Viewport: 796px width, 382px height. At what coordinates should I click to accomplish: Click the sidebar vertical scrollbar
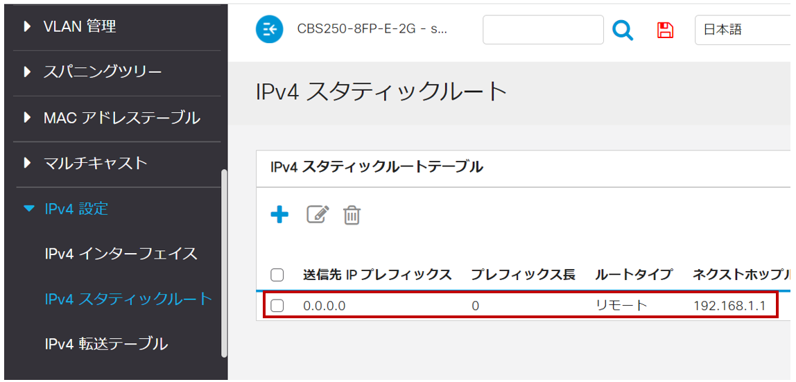pyautogui.click(x=224, y=264)
